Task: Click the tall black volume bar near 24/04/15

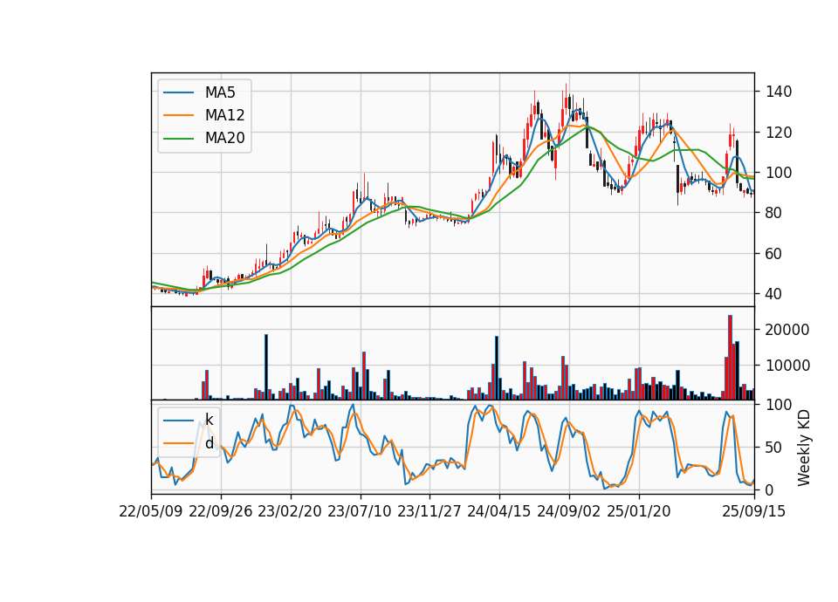Action: [497, 368]
